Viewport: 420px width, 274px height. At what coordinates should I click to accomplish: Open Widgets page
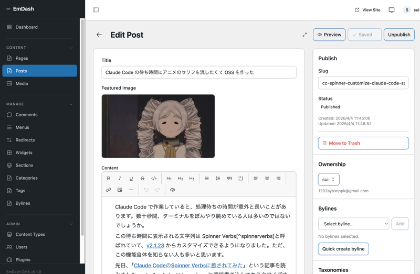(40, 152)
